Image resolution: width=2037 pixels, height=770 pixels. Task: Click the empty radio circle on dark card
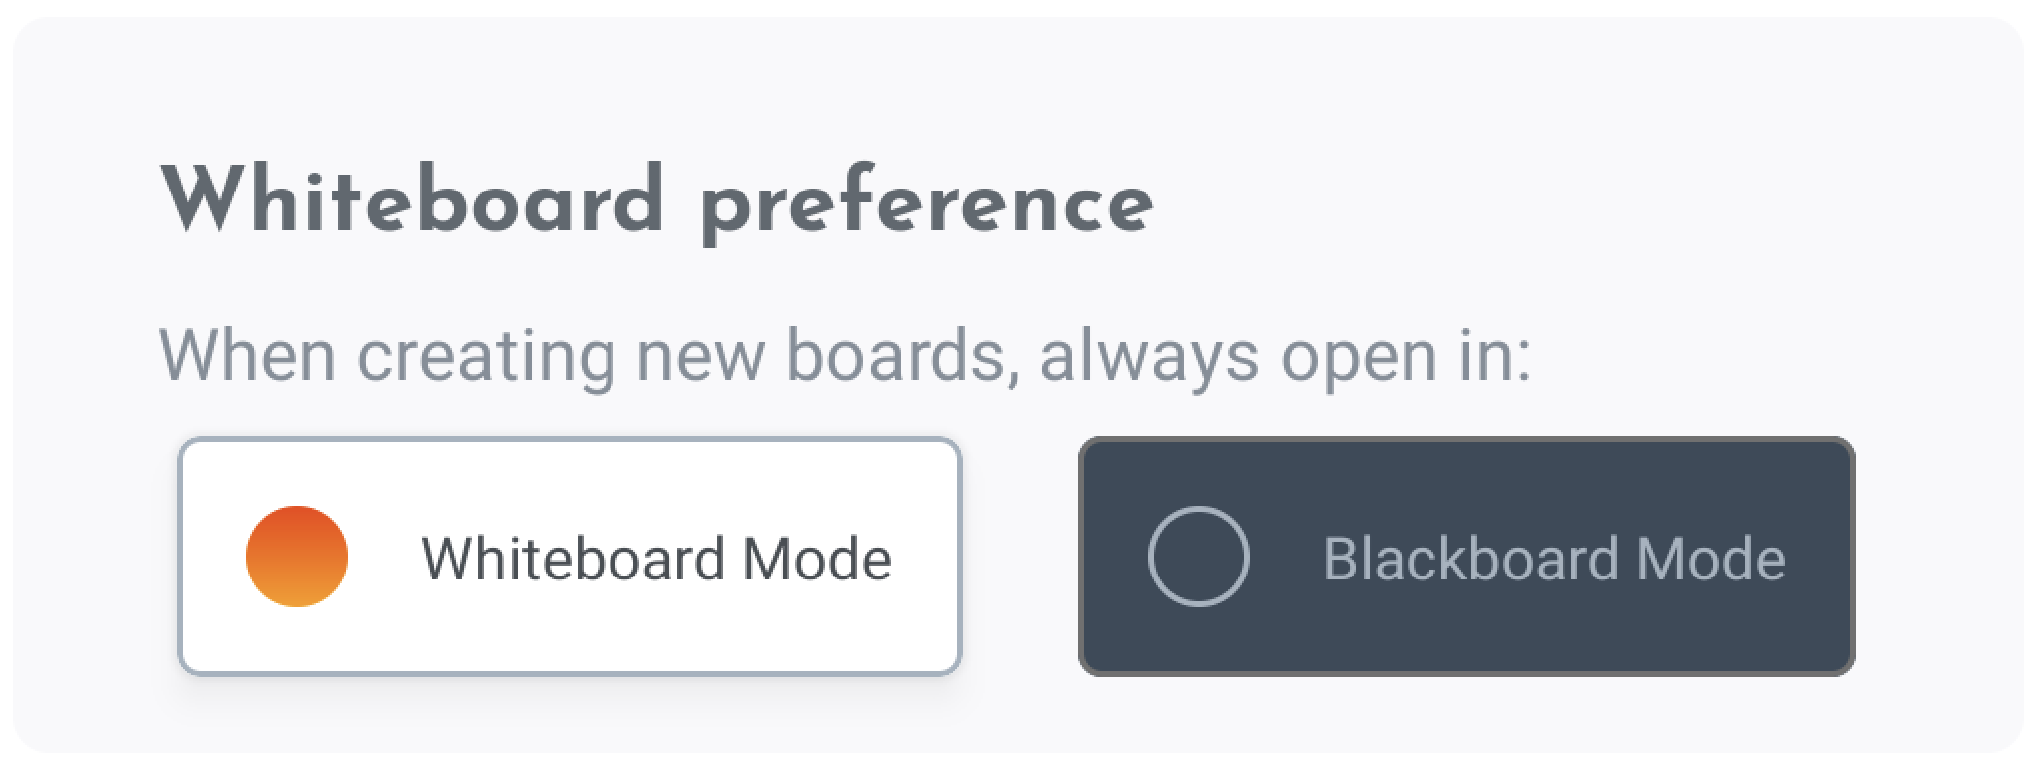click(x=1198, y=557)
